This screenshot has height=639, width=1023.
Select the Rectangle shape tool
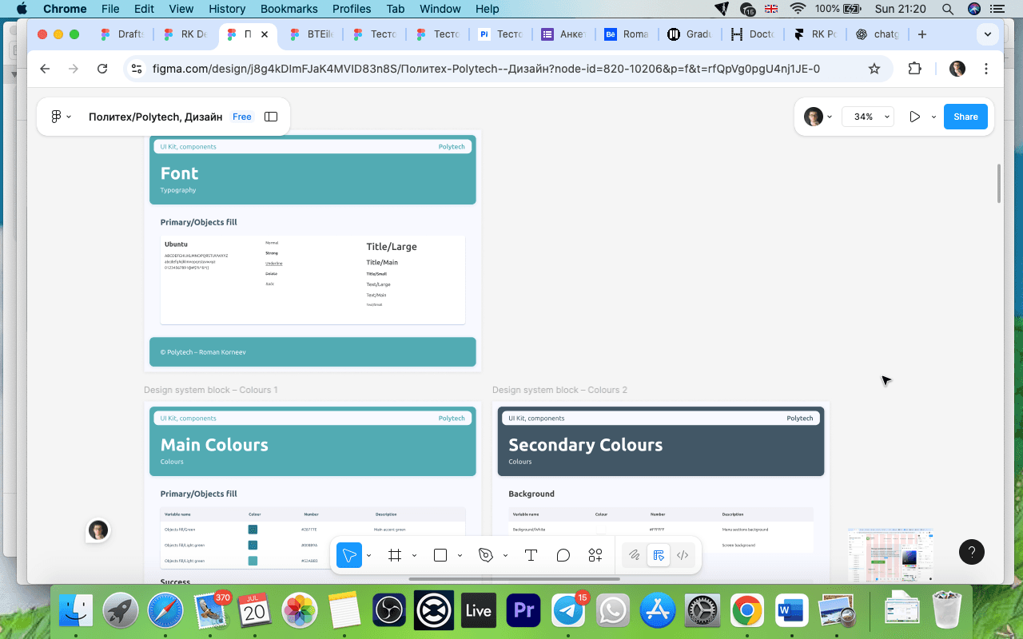click(440, 555)
